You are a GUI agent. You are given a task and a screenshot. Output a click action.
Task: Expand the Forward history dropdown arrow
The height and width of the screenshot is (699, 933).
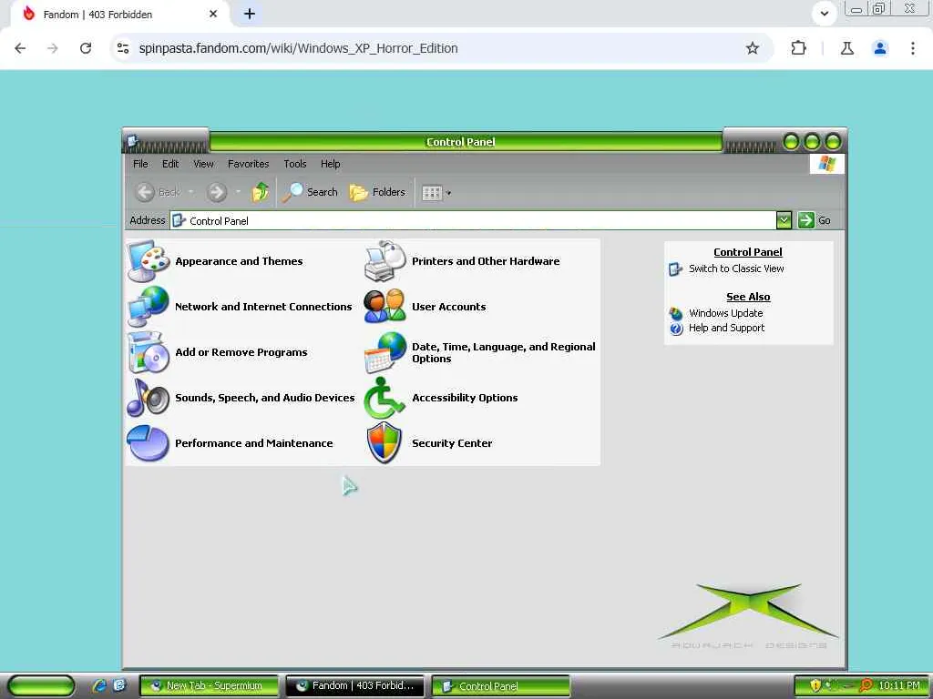pos(238,192)
